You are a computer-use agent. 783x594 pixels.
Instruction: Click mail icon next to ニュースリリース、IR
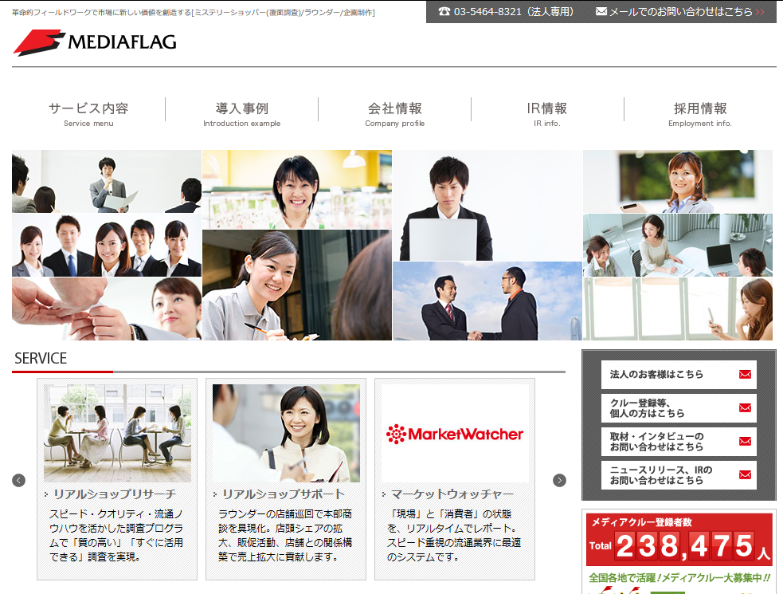point(745,475)
